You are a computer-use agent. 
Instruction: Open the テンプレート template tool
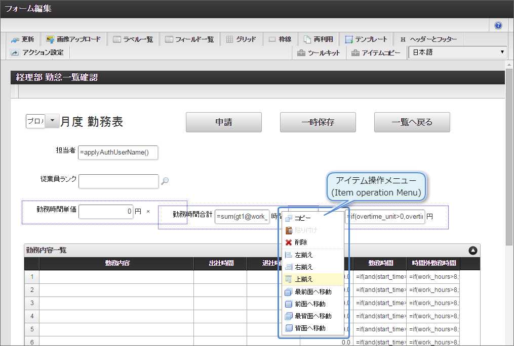(366, 39)
